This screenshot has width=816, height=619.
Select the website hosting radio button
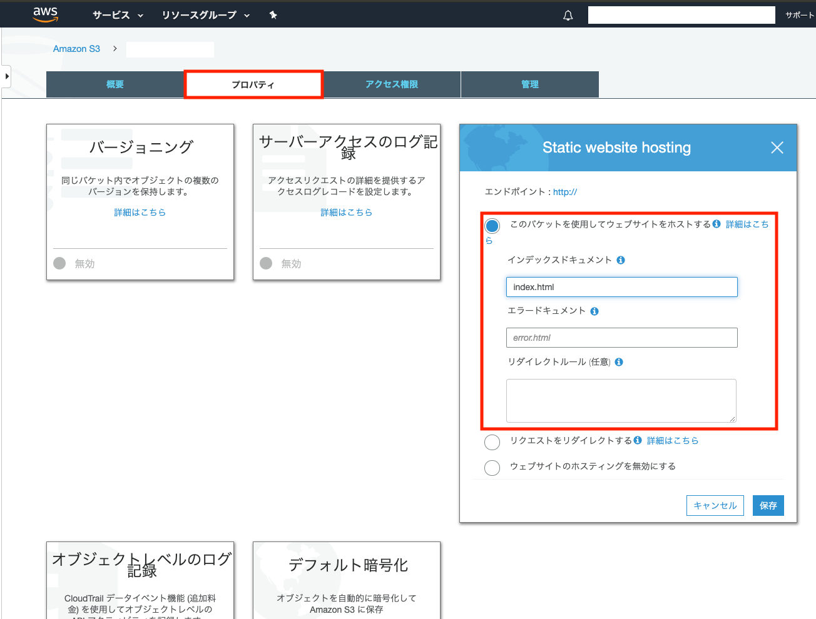[492, 226]
